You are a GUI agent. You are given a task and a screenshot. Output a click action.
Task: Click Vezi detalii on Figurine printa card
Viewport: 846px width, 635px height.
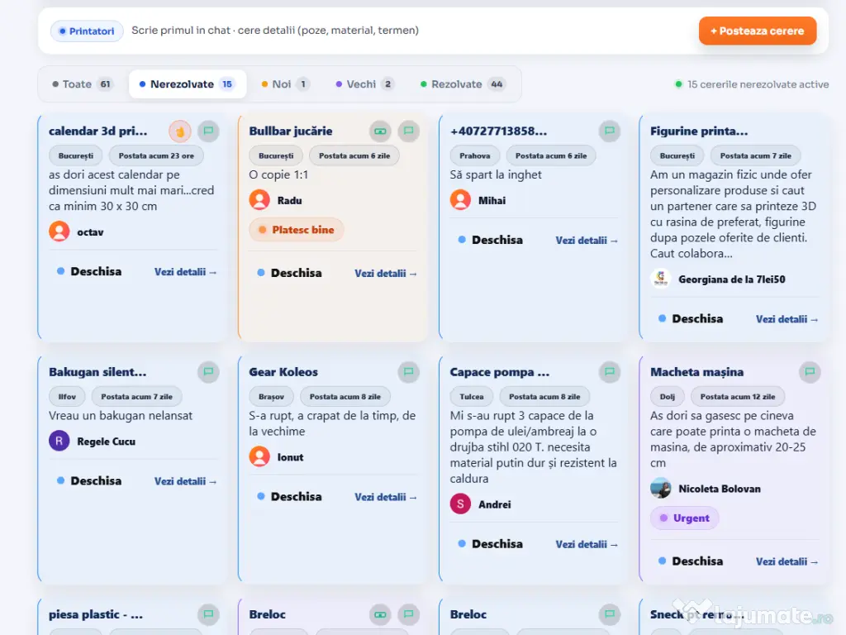pos(787,319)
